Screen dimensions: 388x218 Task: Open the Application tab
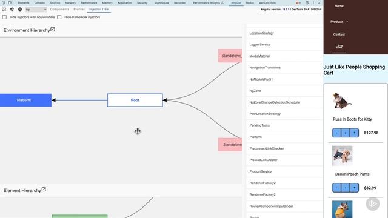[x=125, y=3]
